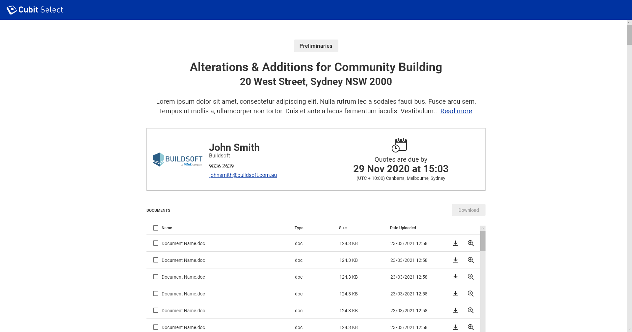Expand description with Read more link

point(456,111)
